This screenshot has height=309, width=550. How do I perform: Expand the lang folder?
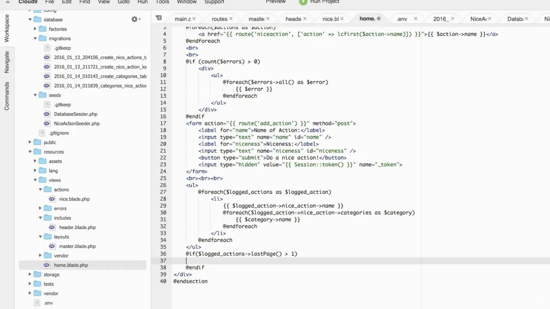[35, 171]
